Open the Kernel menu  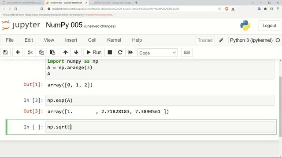point(114,40)
